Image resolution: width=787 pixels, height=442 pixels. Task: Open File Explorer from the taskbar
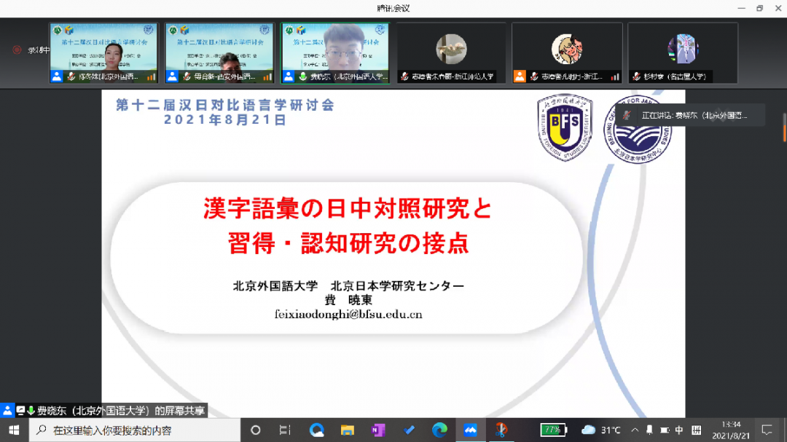tap(348, 430)
